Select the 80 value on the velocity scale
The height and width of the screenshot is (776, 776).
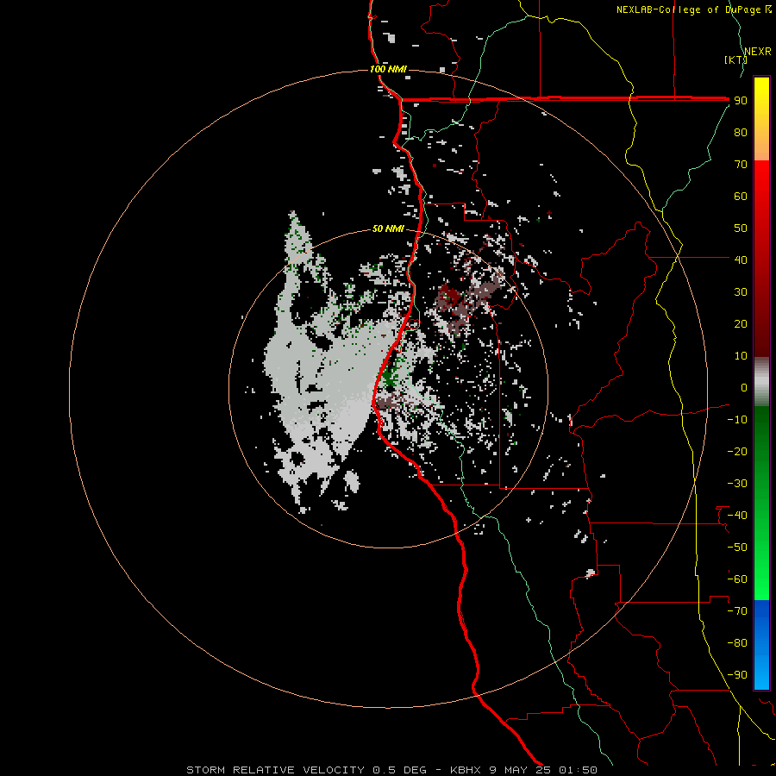coord(741,132)
